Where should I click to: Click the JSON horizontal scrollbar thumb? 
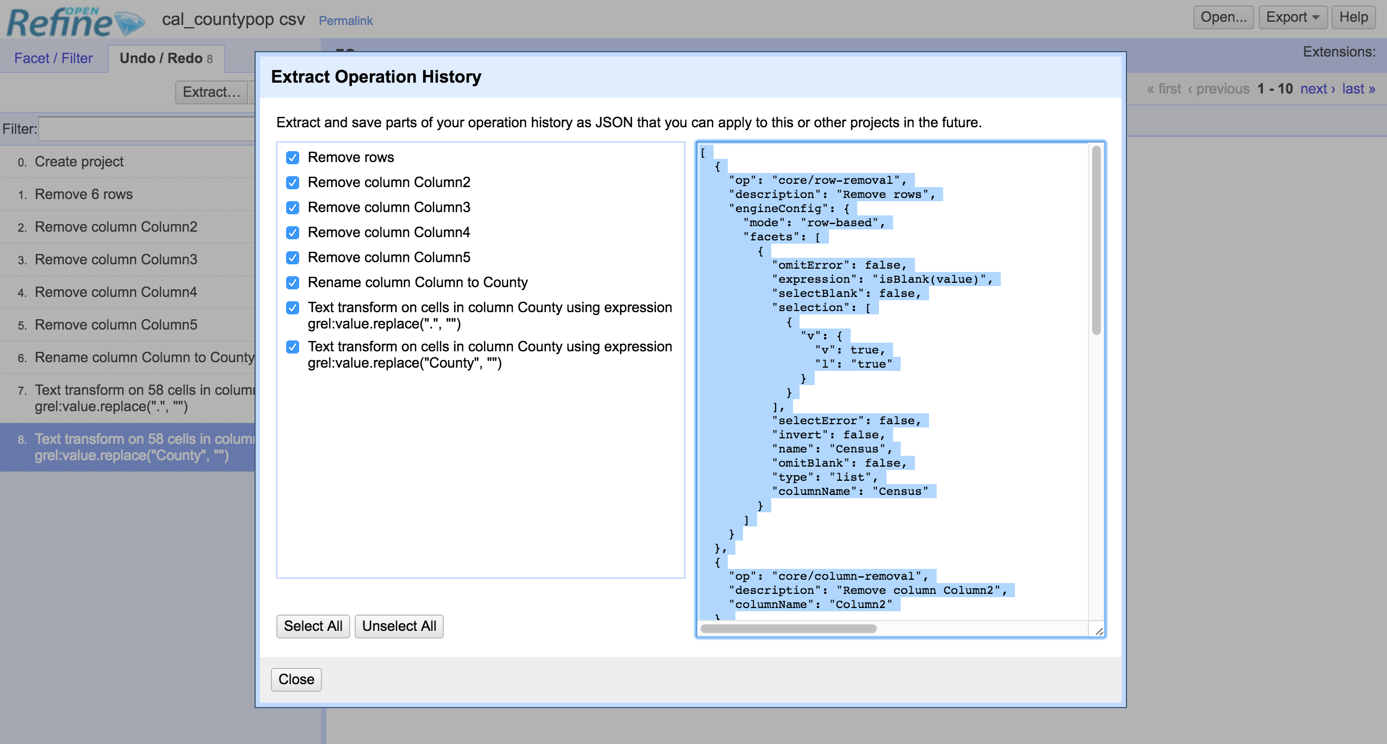[x=788, y=629]
